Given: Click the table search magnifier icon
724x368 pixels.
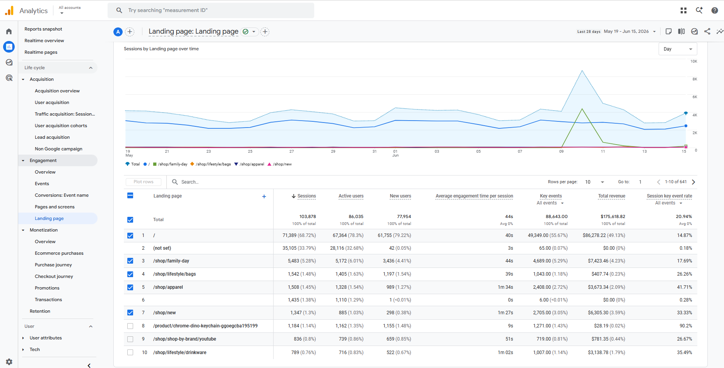Looking at the screenshot, I should pyautogui.click(x=175, y=182).
